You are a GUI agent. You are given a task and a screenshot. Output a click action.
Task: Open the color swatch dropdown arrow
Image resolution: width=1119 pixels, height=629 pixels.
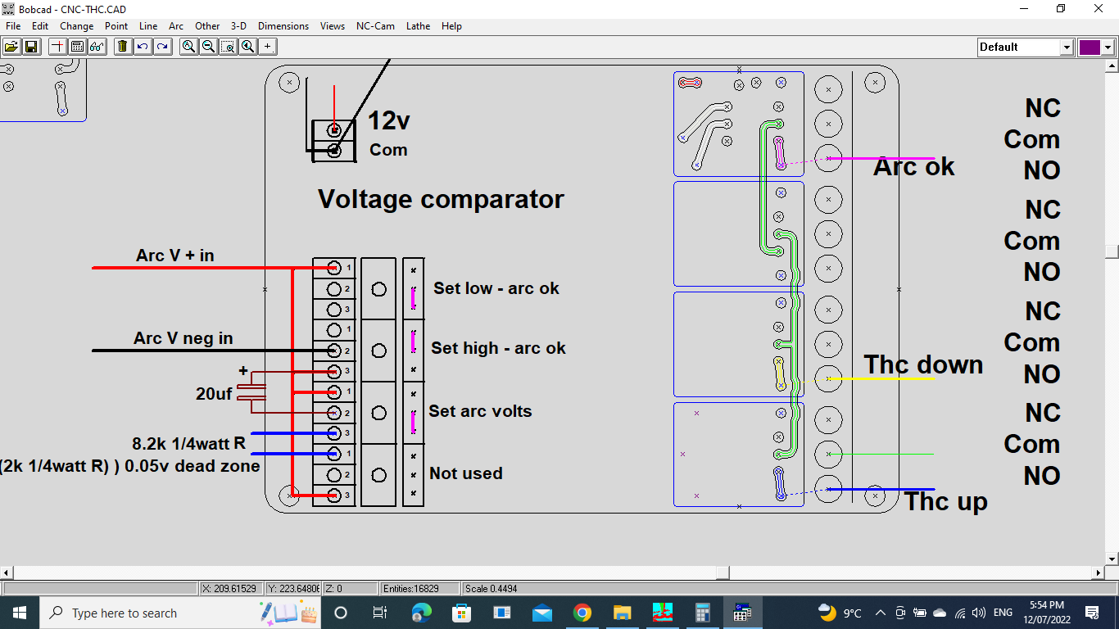point(1108,47)
